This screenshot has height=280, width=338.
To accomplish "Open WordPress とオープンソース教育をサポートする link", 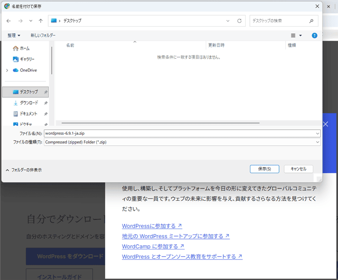I will tap(182, 257).
